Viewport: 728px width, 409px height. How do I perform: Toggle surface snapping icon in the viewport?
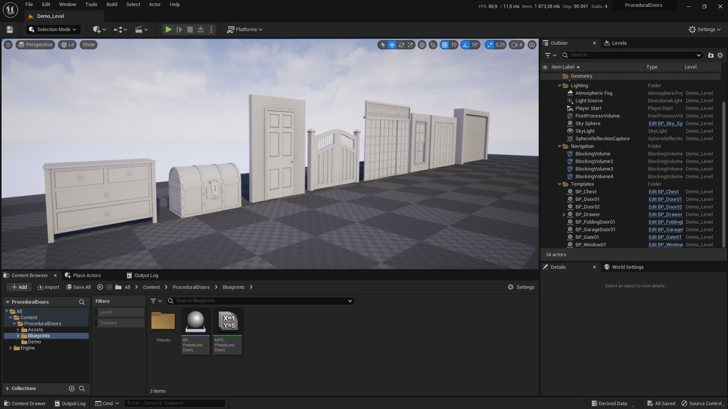click(x=433, y=45)
